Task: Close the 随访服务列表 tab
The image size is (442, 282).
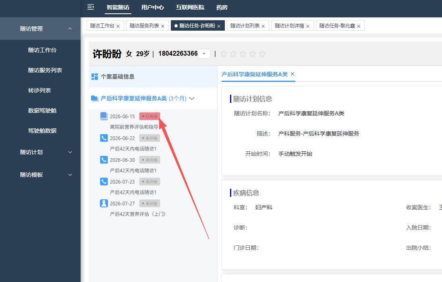Action: tap(163, 26)
